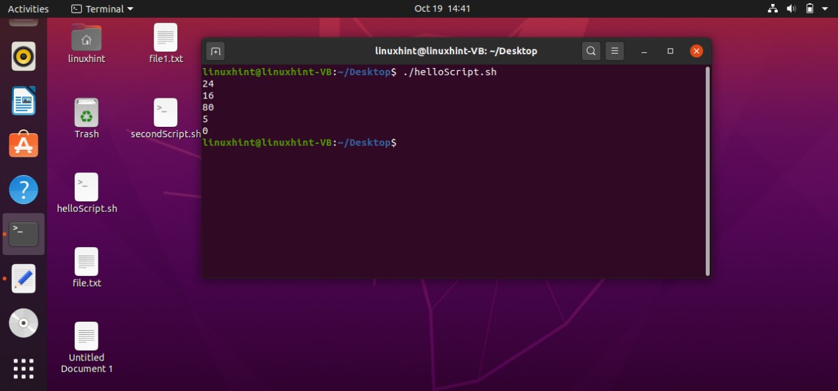Open the clock and calendar panel
This screenshot has height=391, width=838.
pos(442,9)
